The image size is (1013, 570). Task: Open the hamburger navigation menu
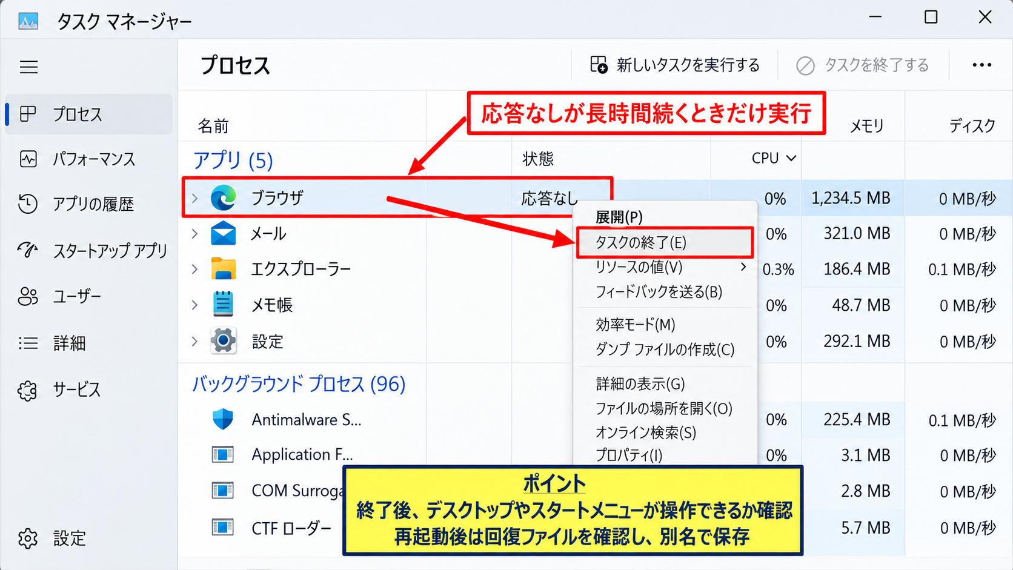click(x=28, y=67)
